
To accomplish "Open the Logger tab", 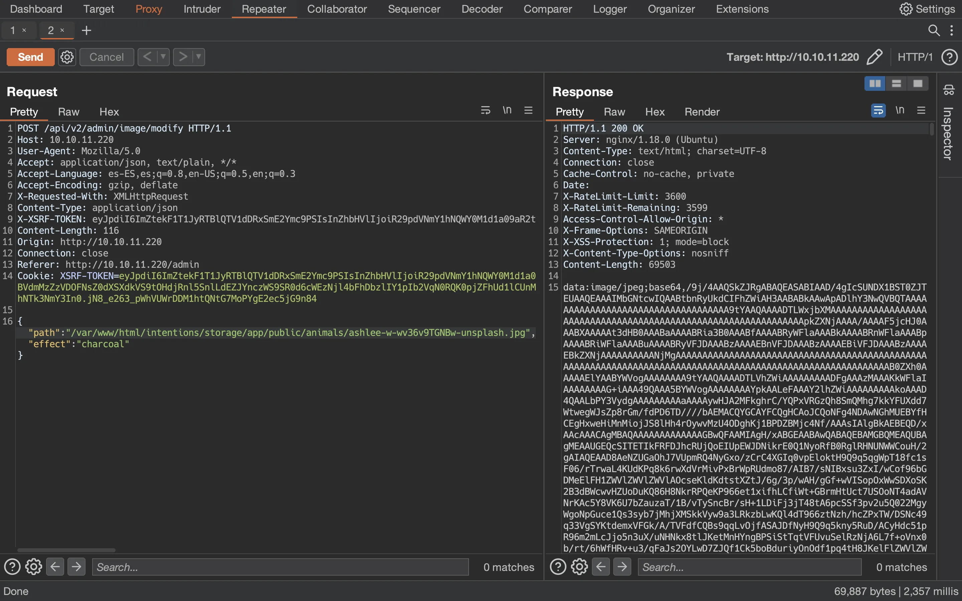I will [x=610, y=9].
